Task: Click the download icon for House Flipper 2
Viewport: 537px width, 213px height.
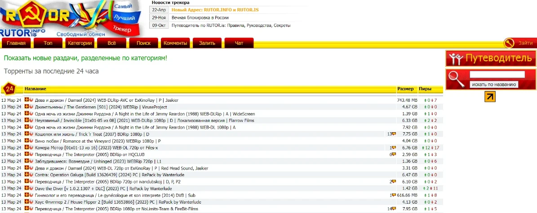Action: point(27,202)
